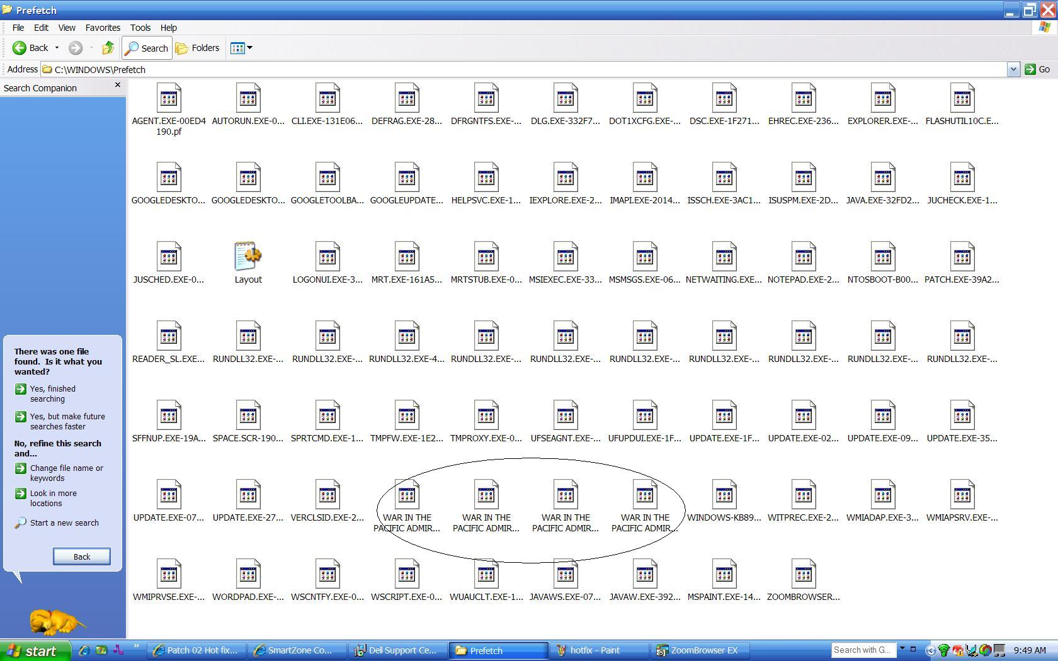The height and width of the screenshot is (661, 1058).
Task: Select the IEXPLORE.EXE prefetch file
Action: coord(566,184)
